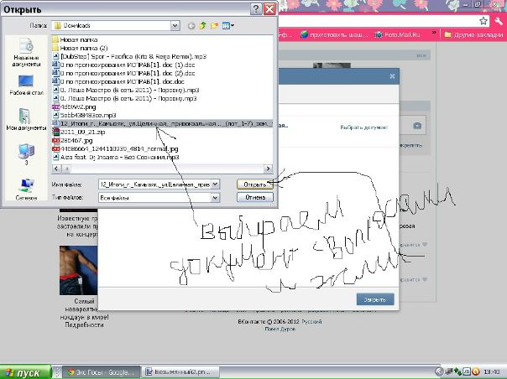Image resolution: width=507 pixels, height=379 pixels.
Task: Open My Documents (Мои документы) shortcut
Action: [x=26, y=118]
